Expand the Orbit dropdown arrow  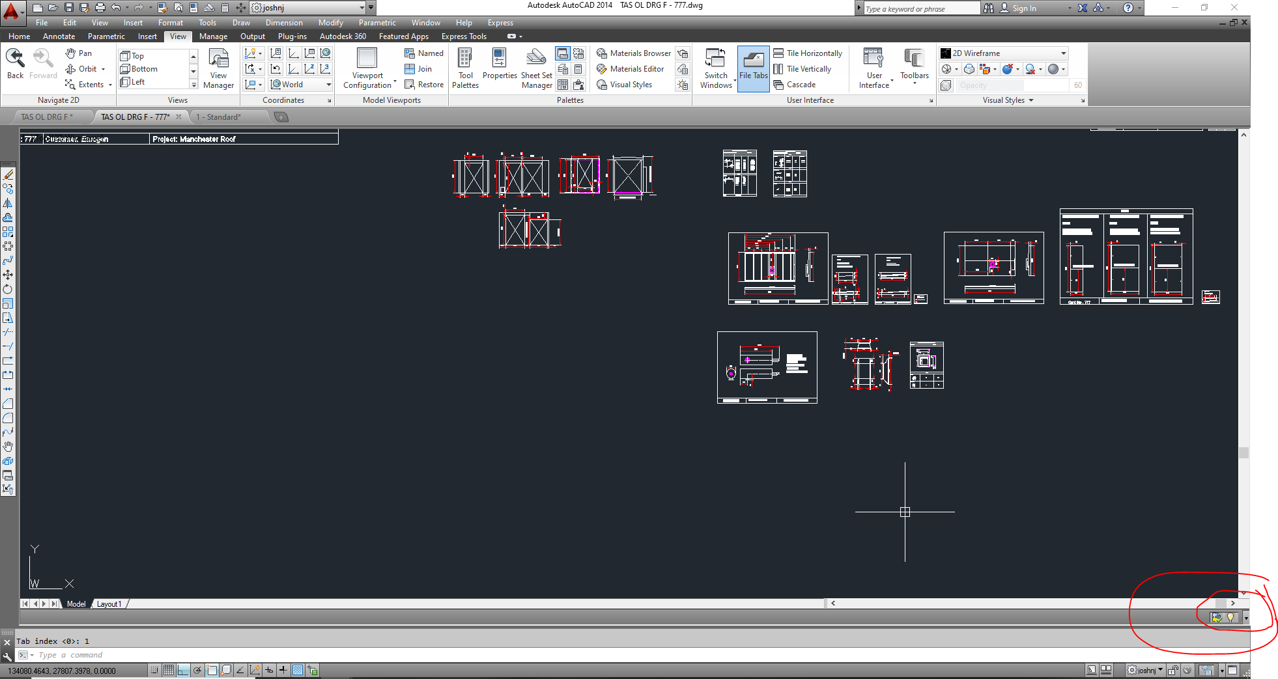point(103,69)
